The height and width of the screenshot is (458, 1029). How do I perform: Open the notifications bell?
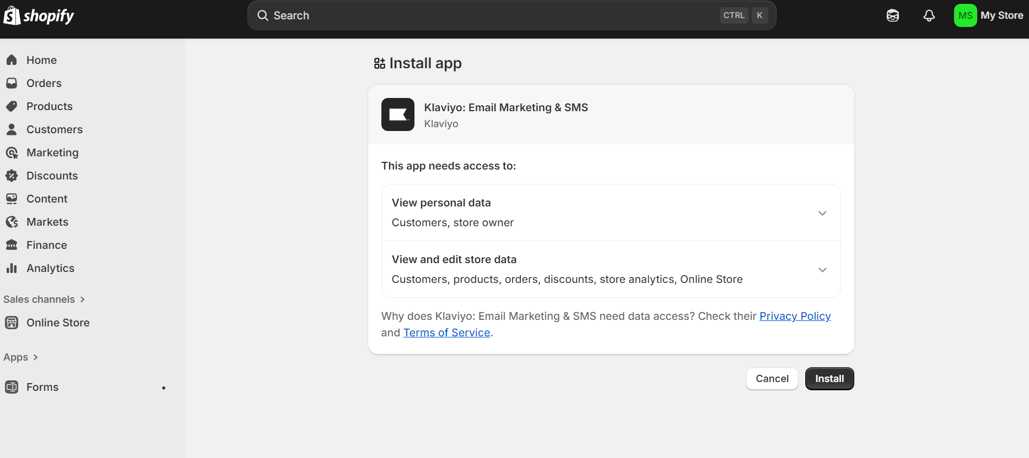929,15
